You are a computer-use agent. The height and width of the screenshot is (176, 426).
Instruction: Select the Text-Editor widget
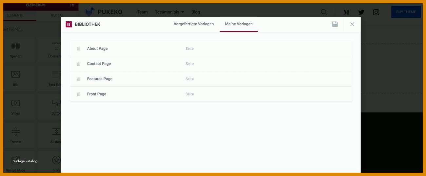(49, 78)
